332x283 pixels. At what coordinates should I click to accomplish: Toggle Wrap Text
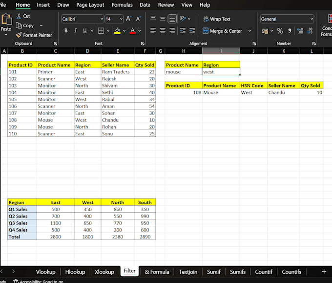(217, 19)
